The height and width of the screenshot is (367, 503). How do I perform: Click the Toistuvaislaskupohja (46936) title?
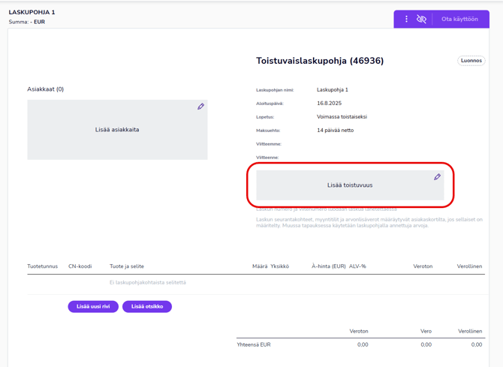[x=320, y=61]
